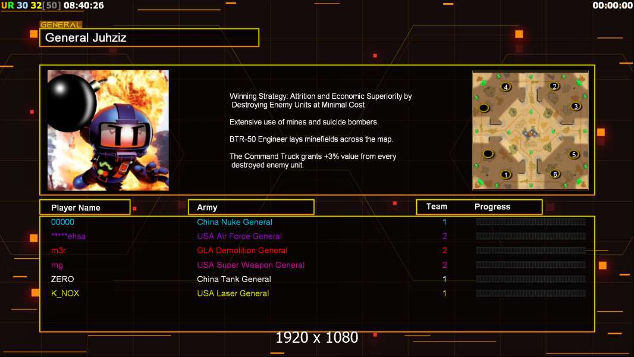
Task: Select player name mg
Action: 57,265
